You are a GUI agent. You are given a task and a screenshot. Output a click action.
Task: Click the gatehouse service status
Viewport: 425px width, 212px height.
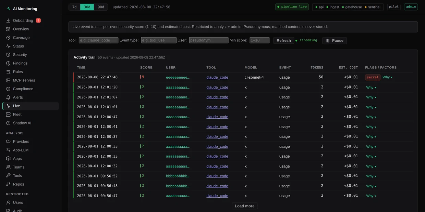(x=352, y=7)
